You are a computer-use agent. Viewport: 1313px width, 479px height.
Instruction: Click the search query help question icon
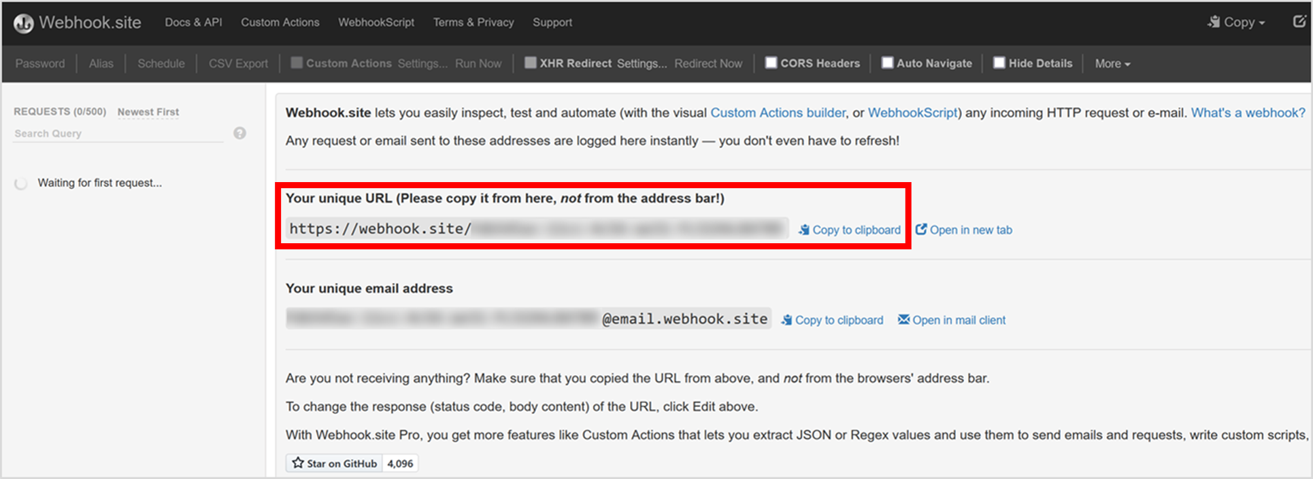239,133
